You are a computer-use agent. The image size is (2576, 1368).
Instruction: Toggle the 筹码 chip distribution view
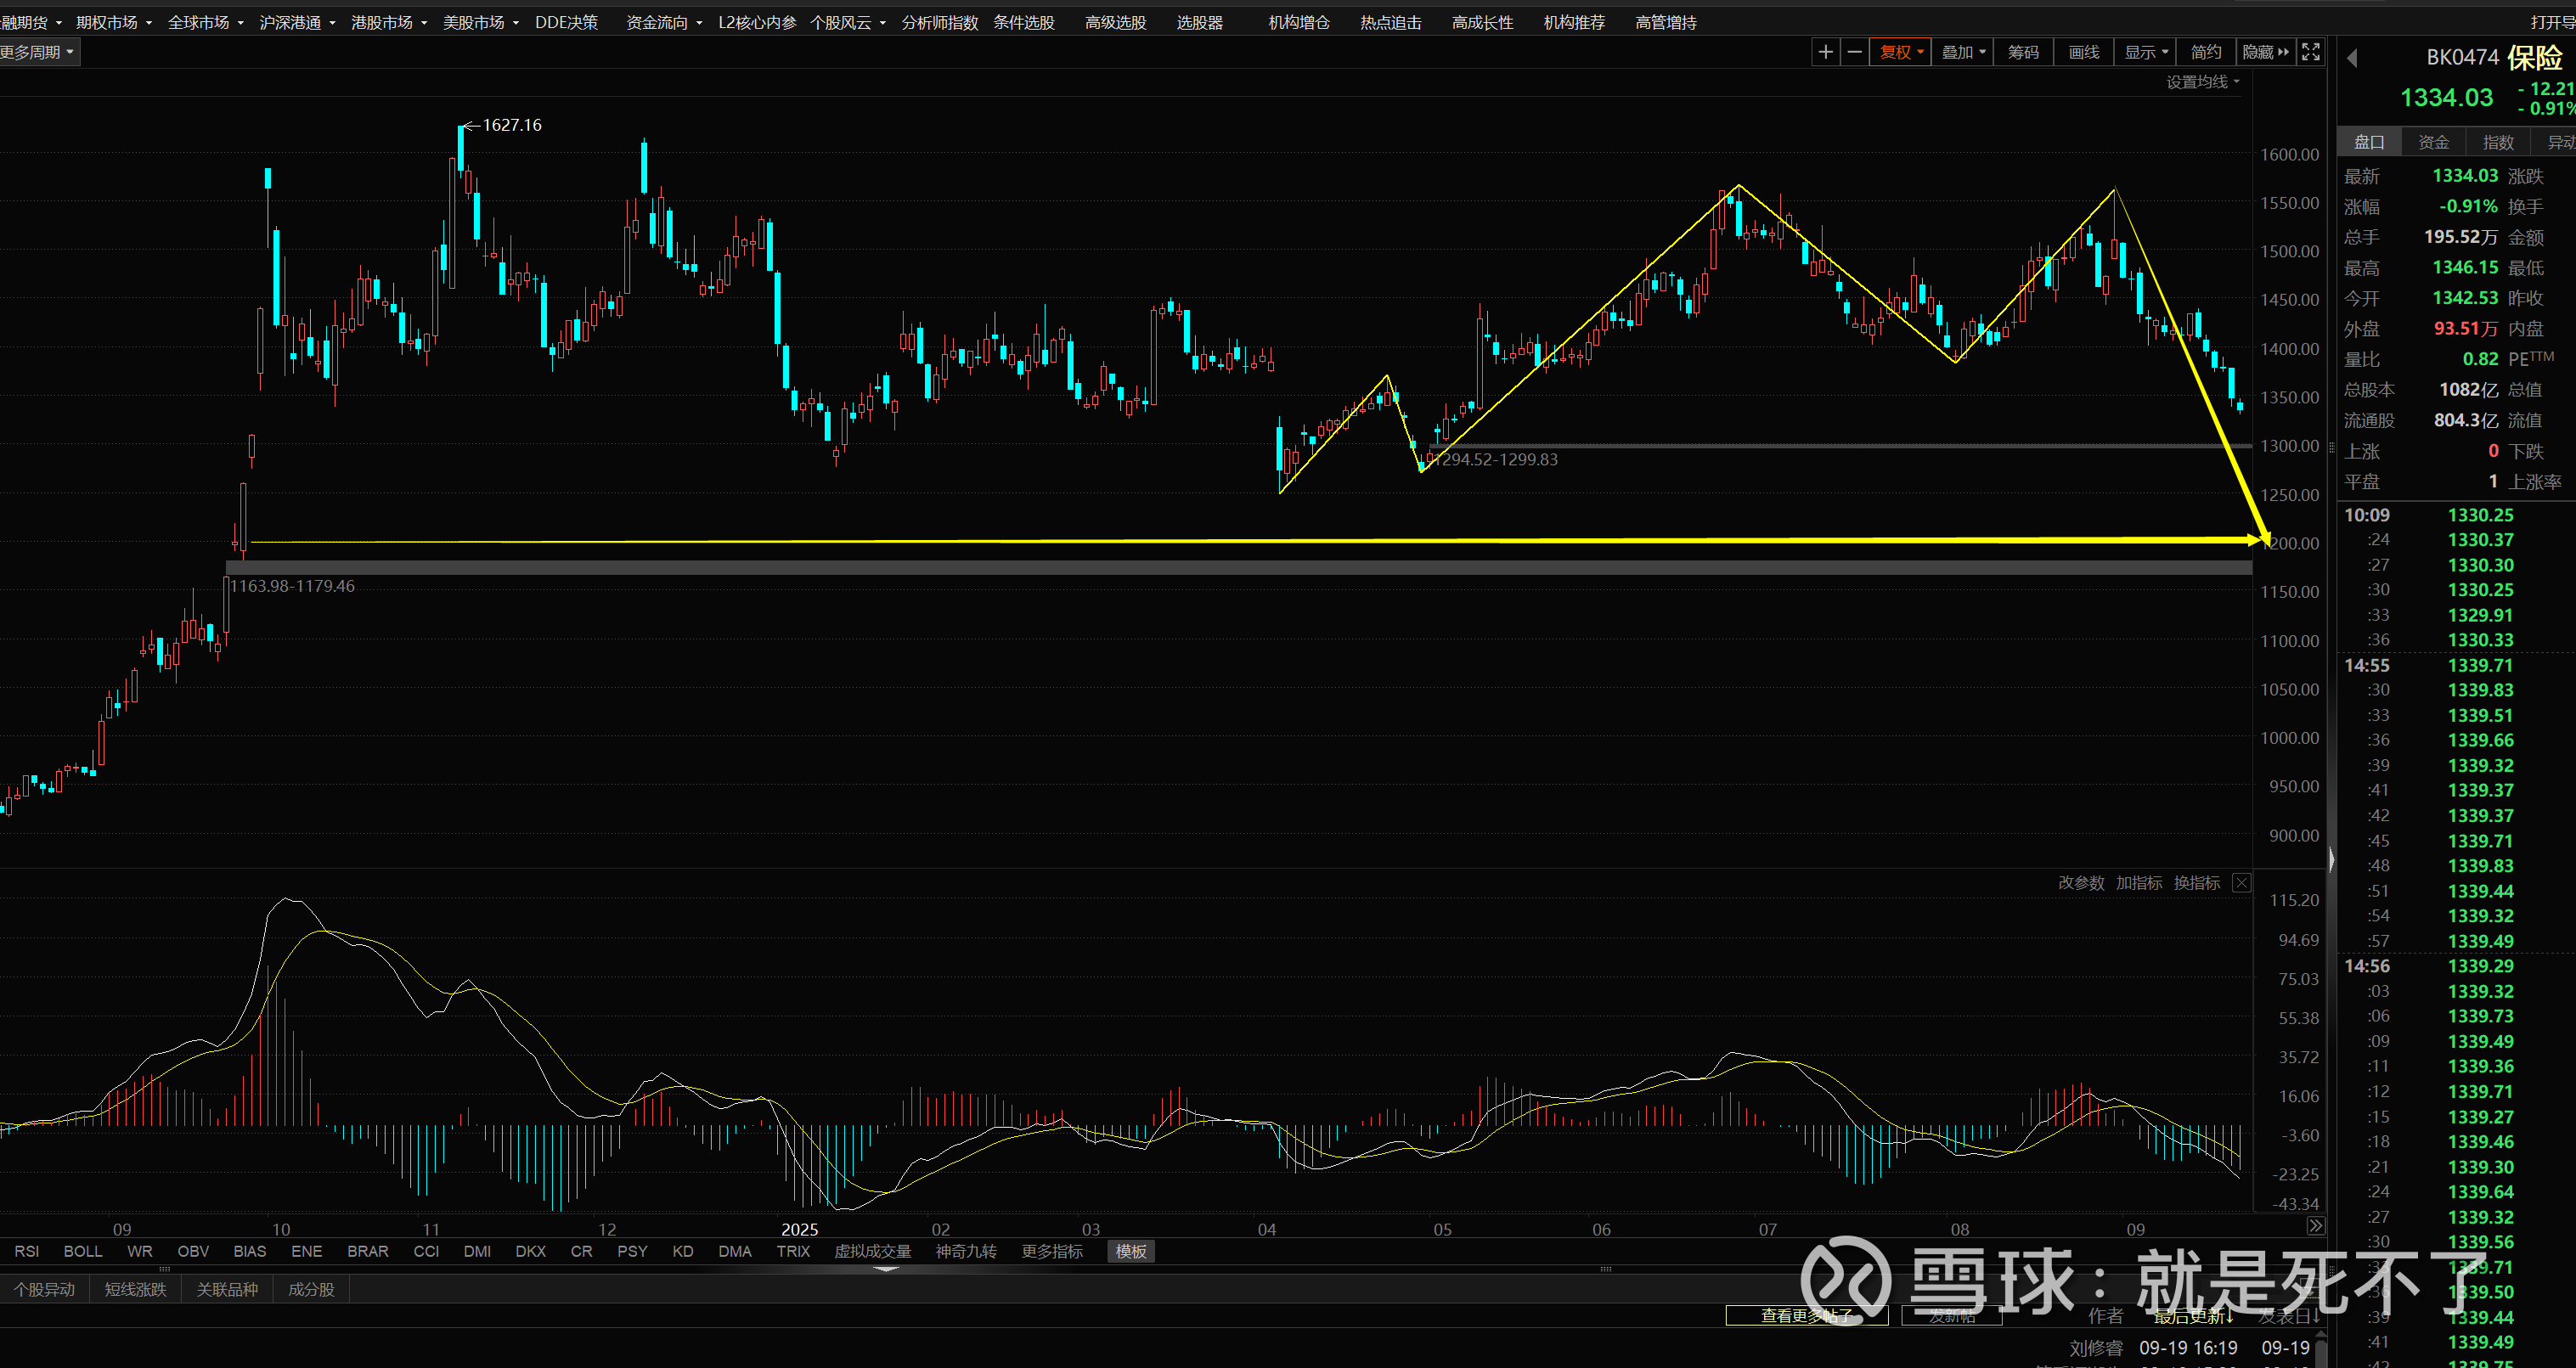pyautogui.click(x=2022, y=52)
